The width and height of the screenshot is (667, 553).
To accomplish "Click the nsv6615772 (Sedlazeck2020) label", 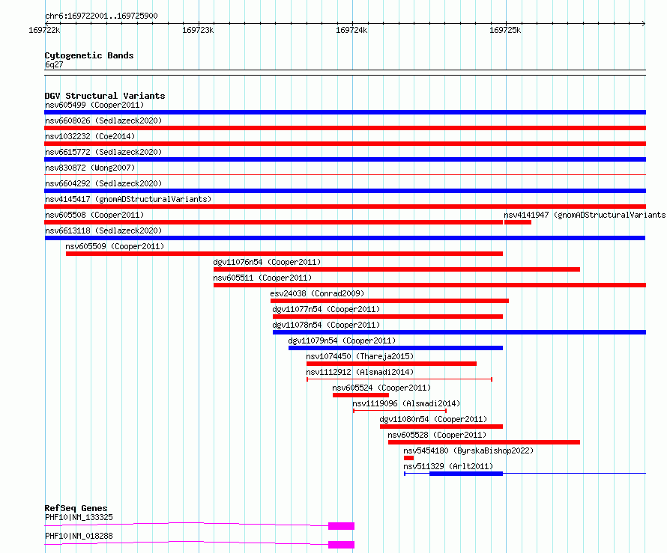I will point(103,152).
